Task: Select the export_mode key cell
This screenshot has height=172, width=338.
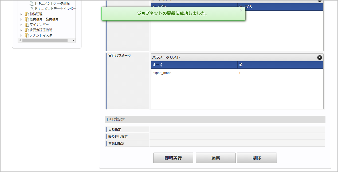Action: pos(194,73)
